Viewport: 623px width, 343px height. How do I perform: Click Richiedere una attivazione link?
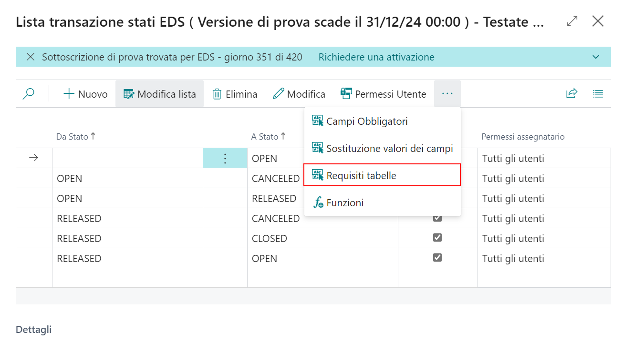376,57
